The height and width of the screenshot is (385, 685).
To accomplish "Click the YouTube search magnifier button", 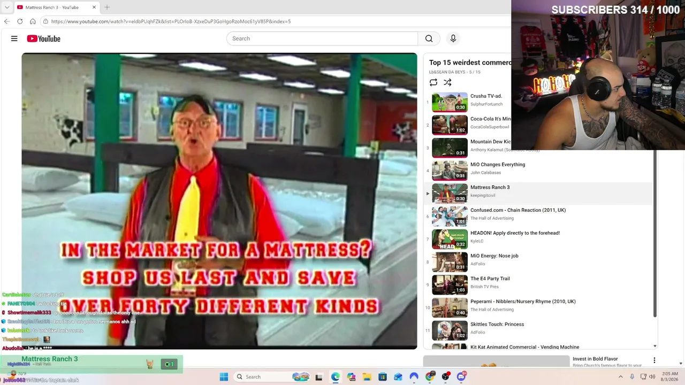I will [x=429, y=38].
